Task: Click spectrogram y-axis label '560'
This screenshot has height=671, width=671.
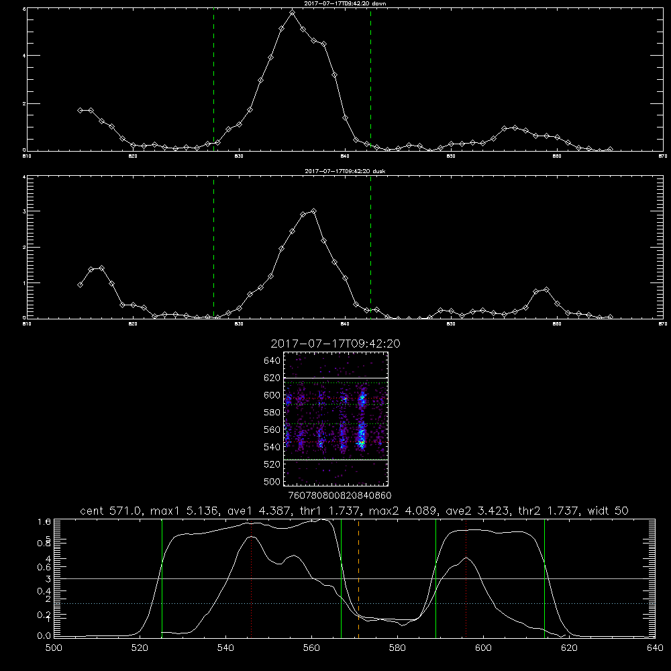Action: [272, 429]
